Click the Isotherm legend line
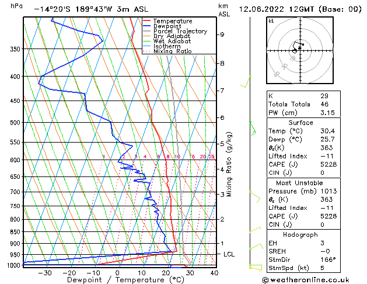This screenshot has height=284, width=367. tap(169, 46)
